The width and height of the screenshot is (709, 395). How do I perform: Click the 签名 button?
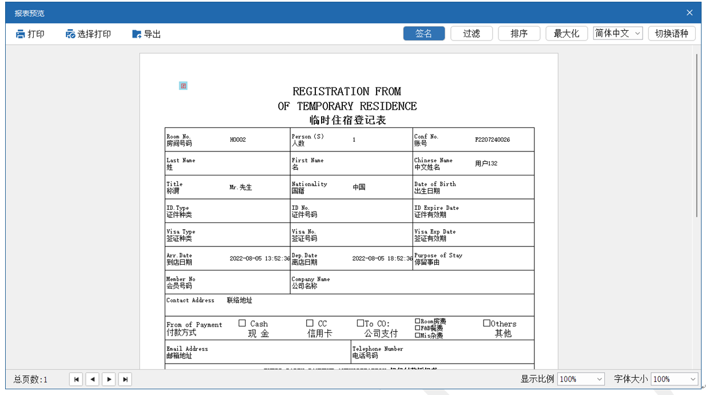click(x=424, y=34)
